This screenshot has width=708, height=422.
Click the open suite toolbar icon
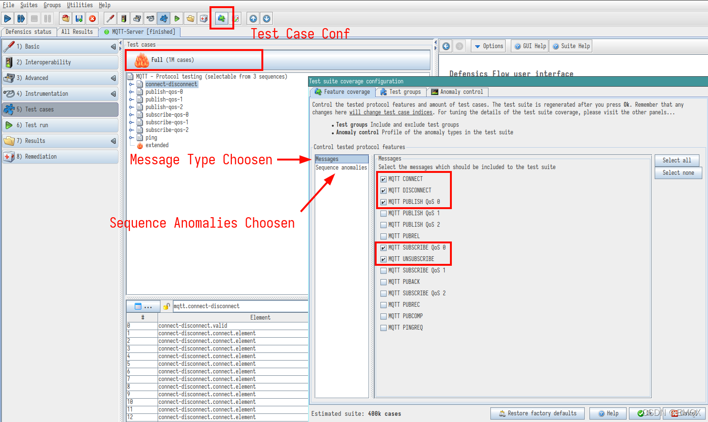point(66,19)
